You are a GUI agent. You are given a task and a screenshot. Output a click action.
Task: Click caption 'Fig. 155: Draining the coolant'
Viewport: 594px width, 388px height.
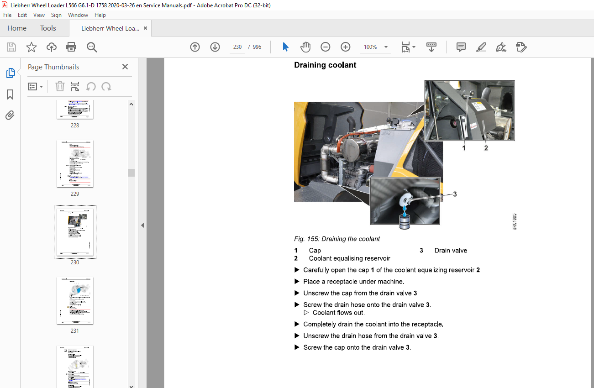coord(337,239)
